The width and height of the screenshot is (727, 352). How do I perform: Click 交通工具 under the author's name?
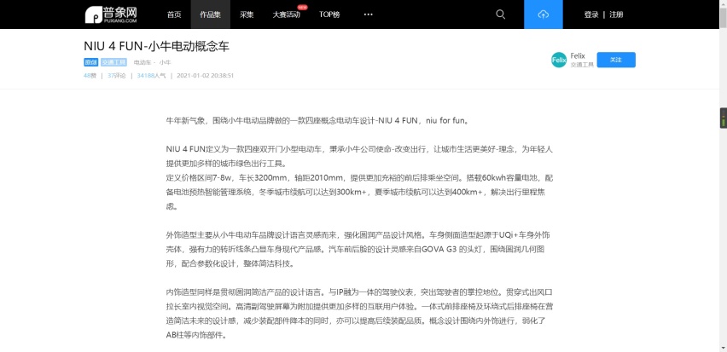(x=582, y=65)
